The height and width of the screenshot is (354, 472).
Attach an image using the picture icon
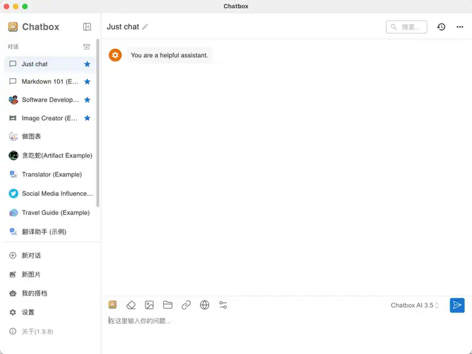click(149, 305)
